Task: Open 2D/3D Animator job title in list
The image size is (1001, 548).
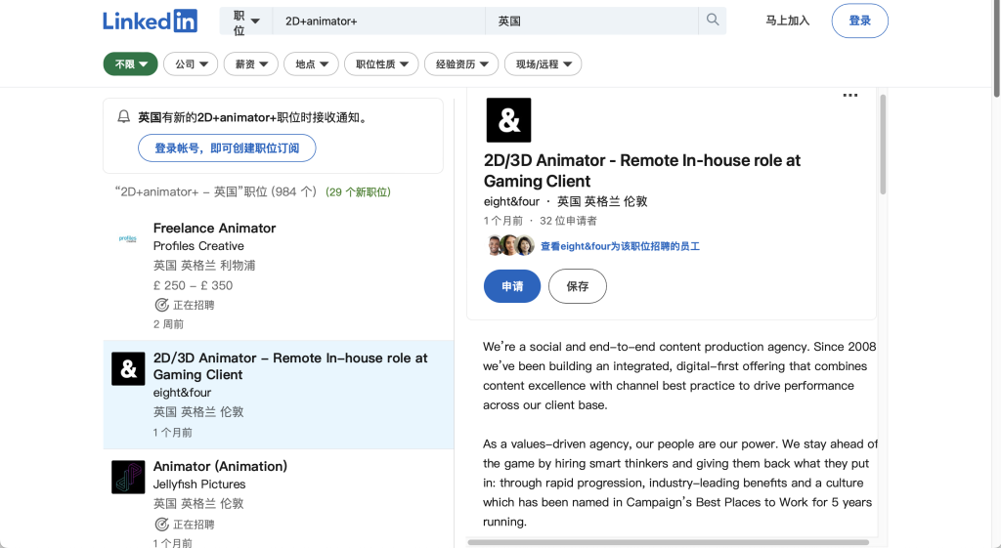Action: (x=290, y=366)
